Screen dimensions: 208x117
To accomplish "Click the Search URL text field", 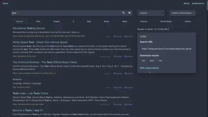I will click(x=167, y=49).
